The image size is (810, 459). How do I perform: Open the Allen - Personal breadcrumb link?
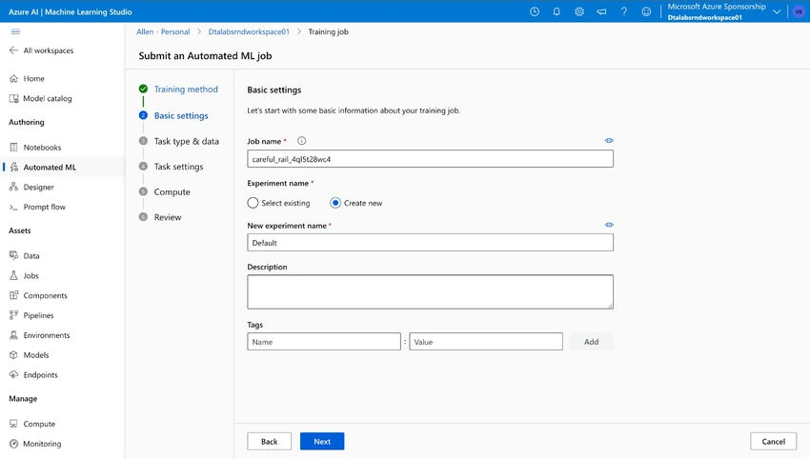pyautogui.click(x=163, y=31)
